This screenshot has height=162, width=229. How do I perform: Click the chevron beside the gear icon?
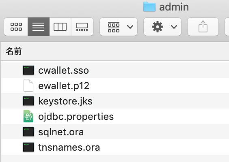[x=174, y=27]
